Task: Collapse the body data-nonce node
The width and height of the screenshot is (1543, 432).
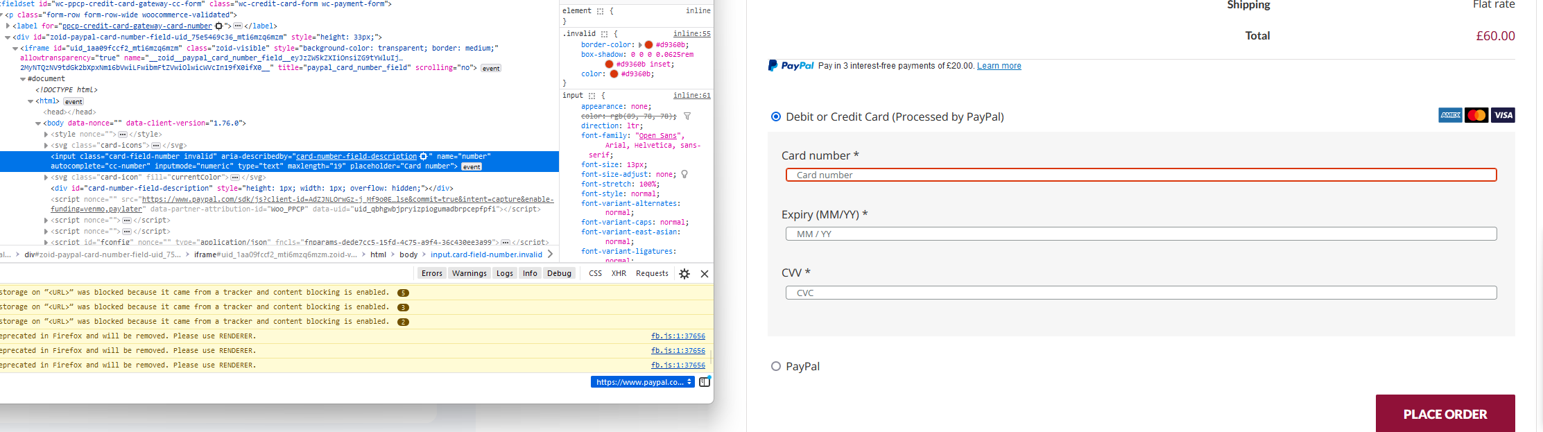Action: (x=38, y=123)
